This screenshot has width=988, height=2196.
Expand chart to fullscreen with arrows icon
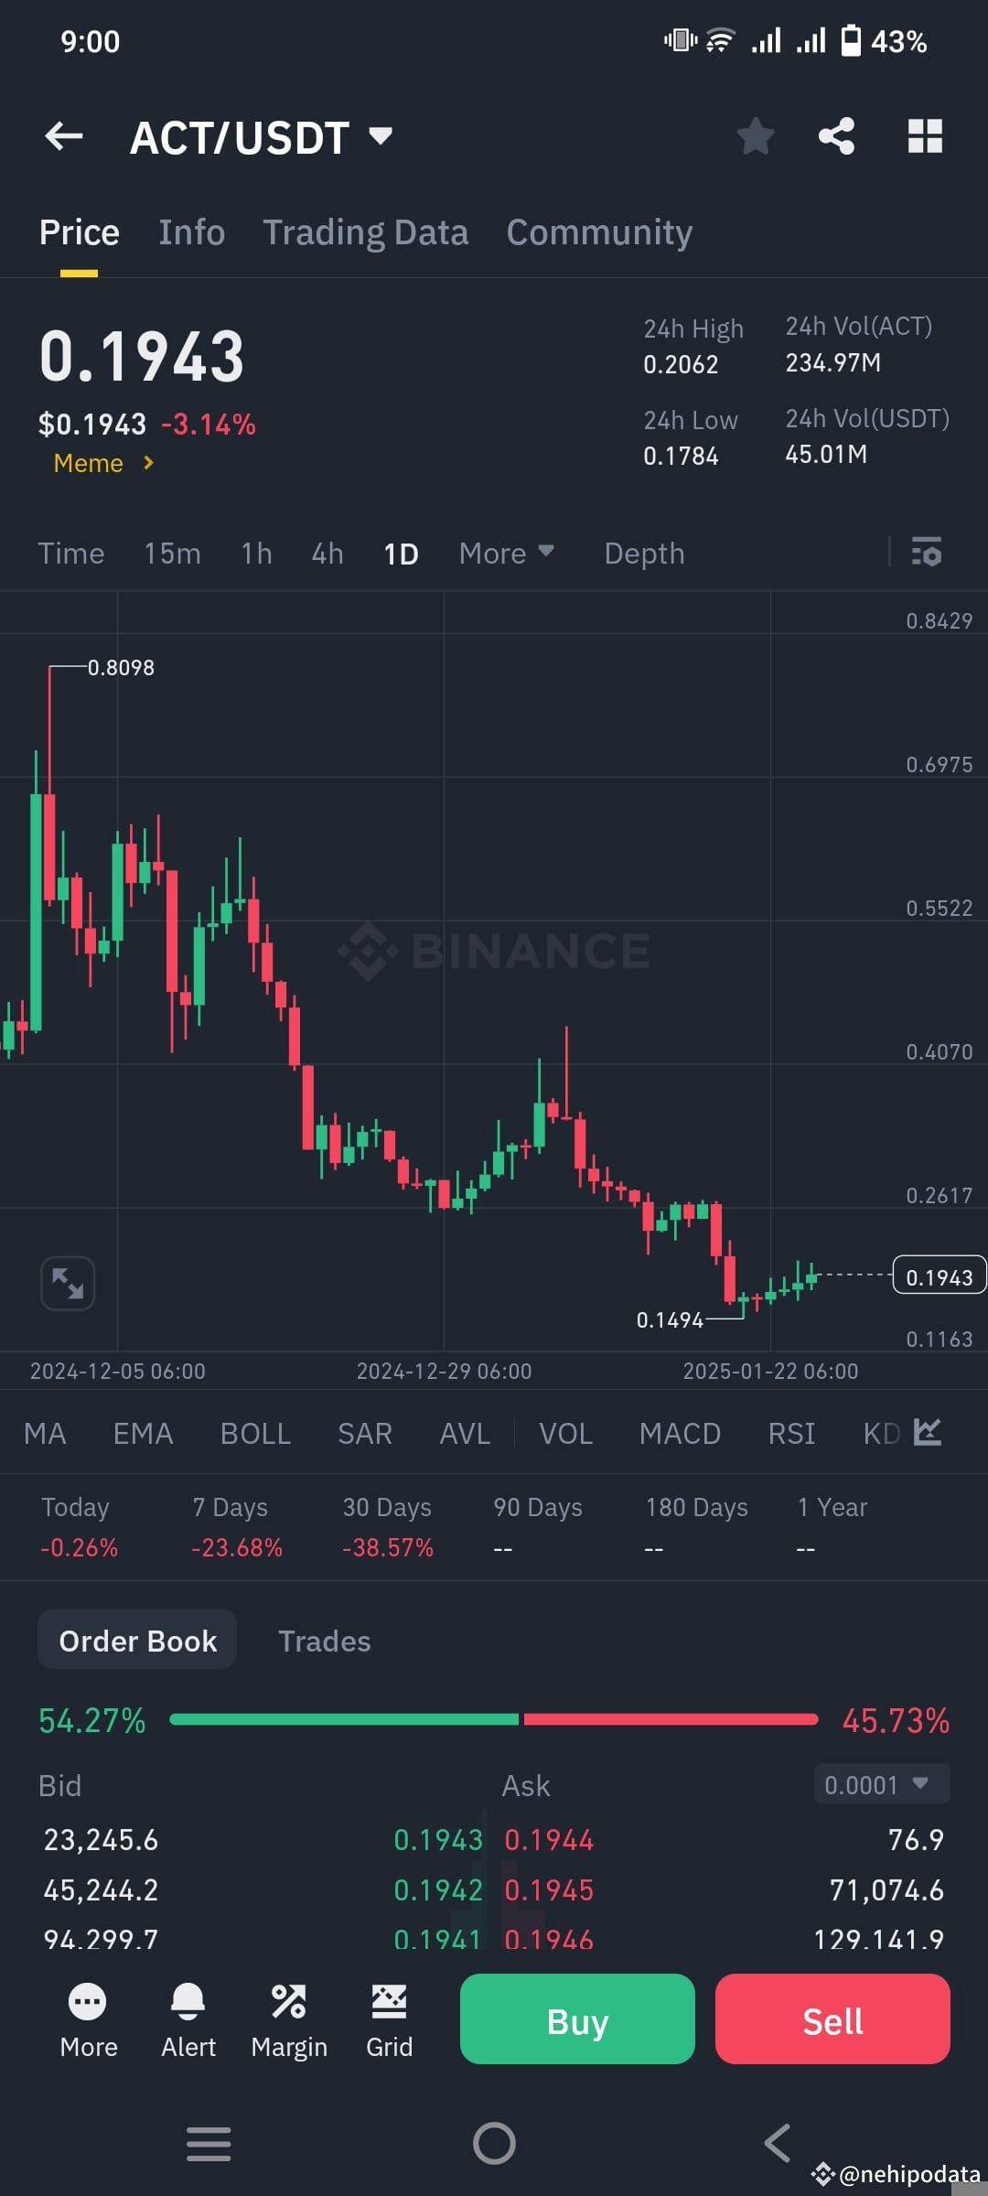tap(68, 1283)
